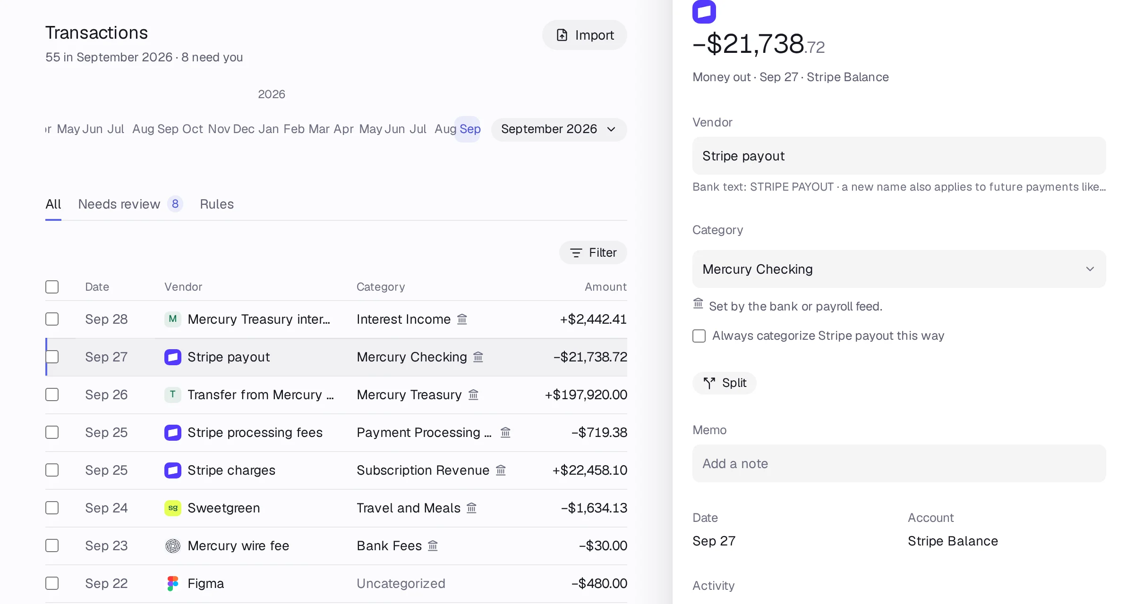Click the Sweetgreen sg vendor icon

[172, 508]
